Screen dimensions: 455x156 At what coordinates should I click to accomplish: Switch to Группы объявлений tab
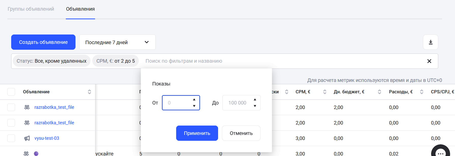(x=31, y=9)
